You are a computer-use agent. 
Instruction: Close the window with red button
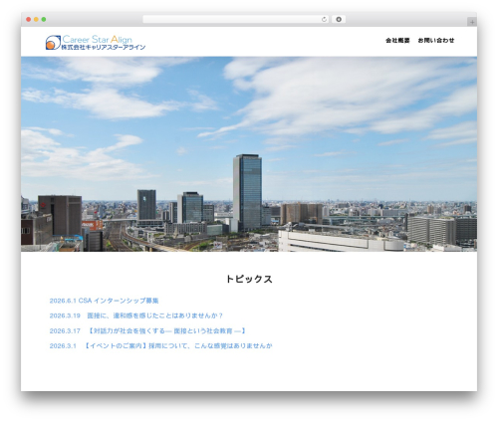click(x=29, y=20)
